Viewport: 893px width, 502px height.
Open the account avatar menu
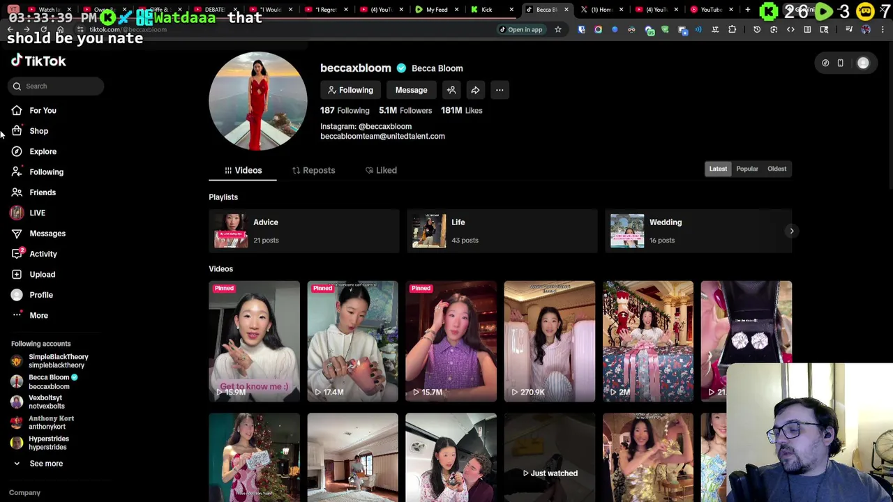[863, 63]
